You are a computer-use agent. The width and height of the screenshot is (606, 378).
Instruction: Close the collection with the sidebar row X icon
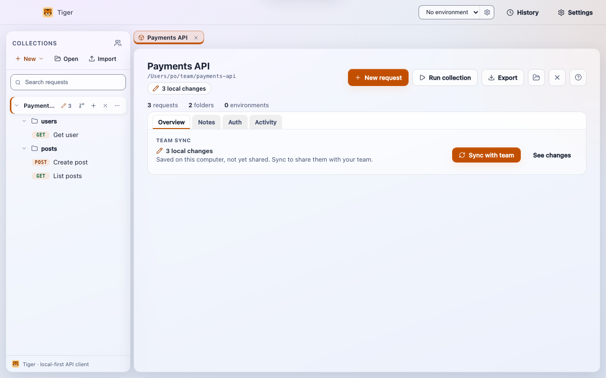(x=105, y=106)
